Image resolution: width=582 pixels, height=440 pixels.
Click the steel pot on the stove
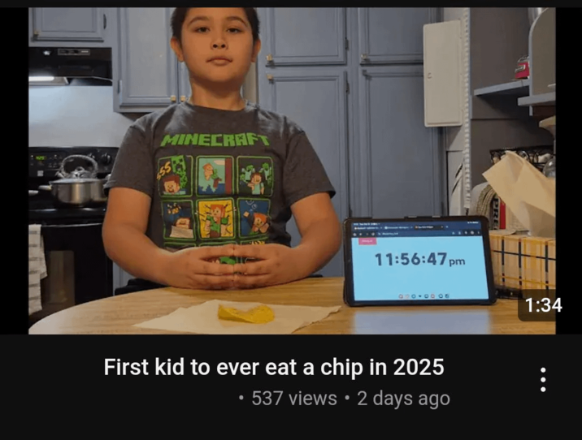click(x=76, y=192)
